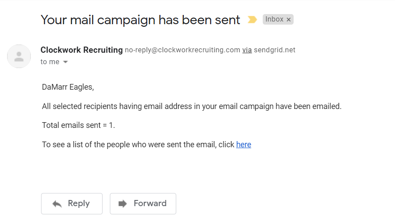This screenshot has width=395, height=218.
Task: Expand recipient details arrow next to "to me"
Action: [x=66, y=62]
